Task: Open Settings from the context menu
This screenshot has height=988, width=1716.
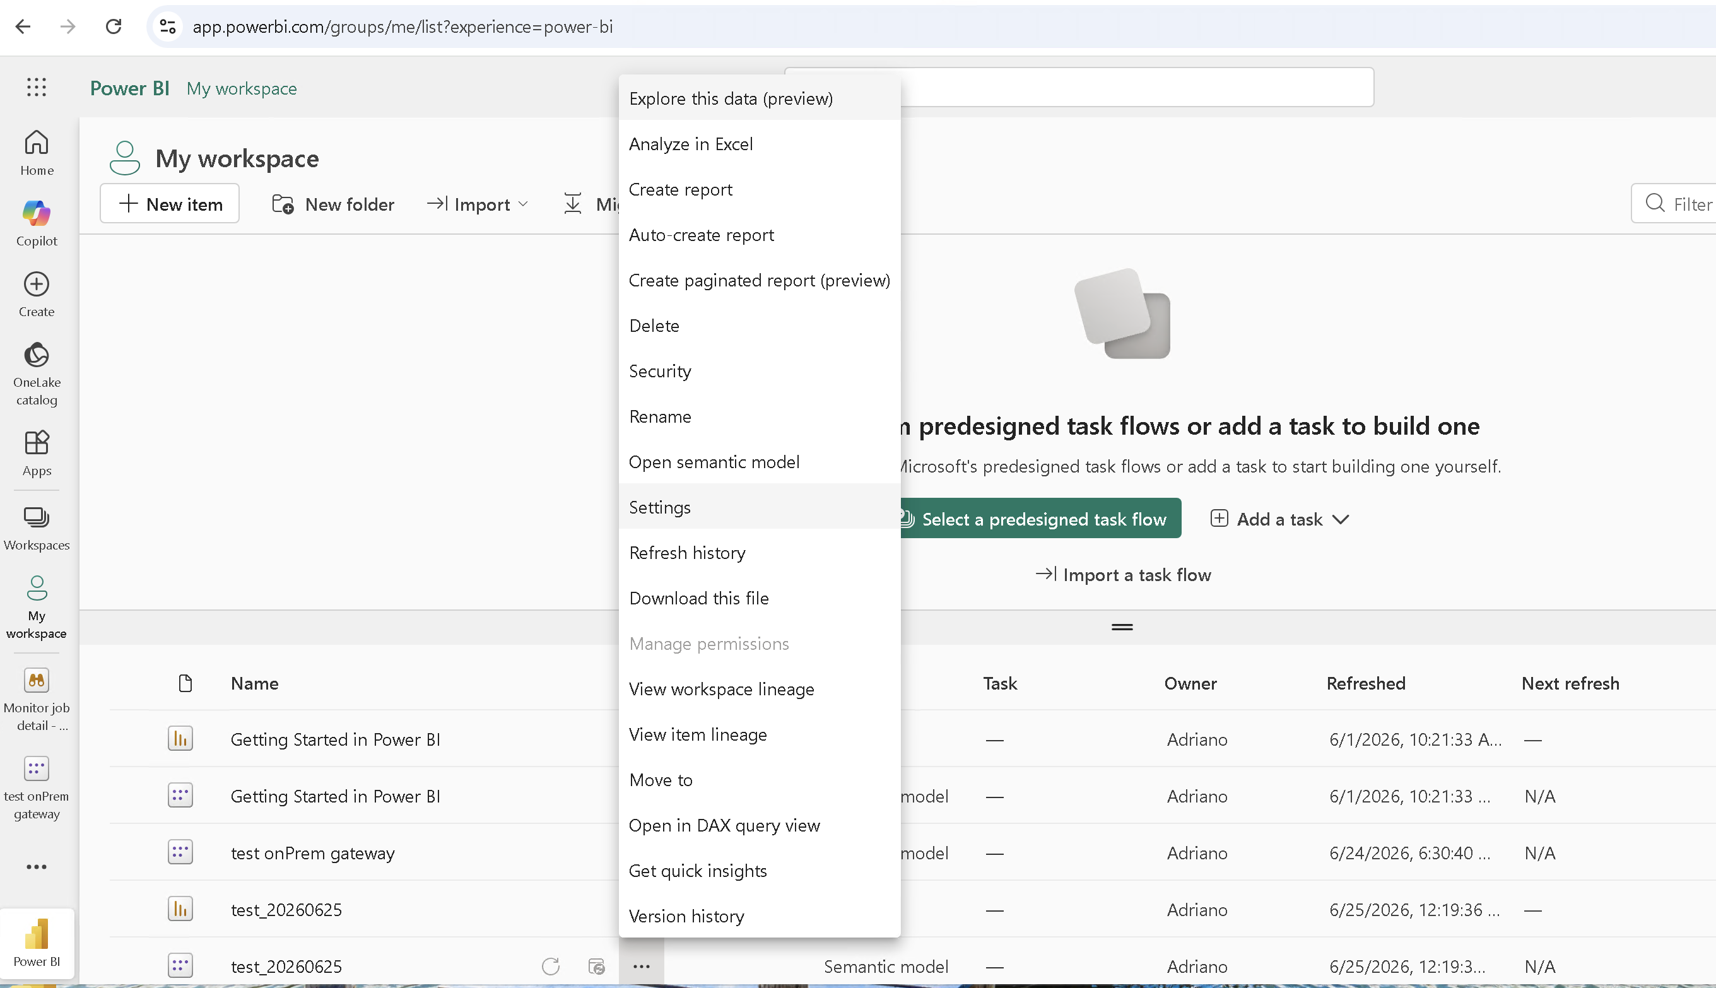Action: tap(760, 508)
